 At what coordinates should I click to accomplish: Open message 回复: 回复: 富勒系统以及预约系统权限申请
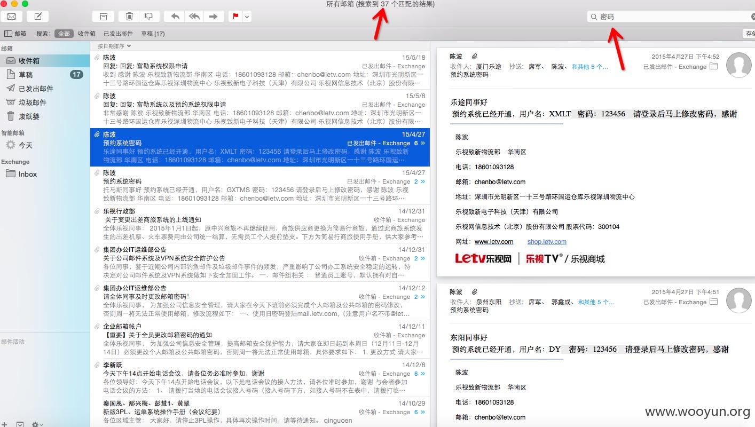click(260, 109)
